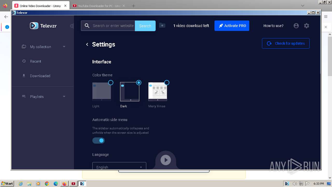Click the Windows Start button
Viewport: 332px width, 187px height.
tap(7, 184)
